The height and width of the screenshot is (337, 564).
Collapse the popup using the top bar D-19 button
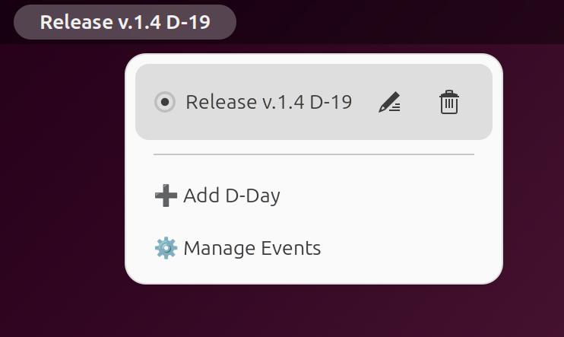125,21
